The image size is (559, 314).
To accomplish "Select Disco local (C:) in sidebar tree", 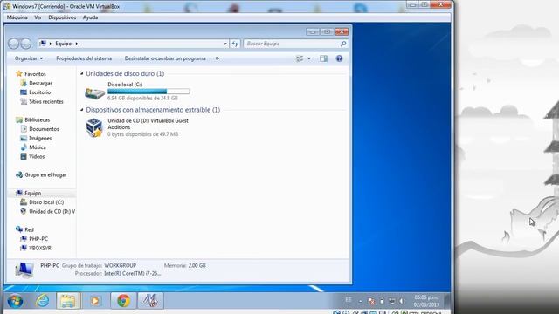I will [x=46, y=202].
